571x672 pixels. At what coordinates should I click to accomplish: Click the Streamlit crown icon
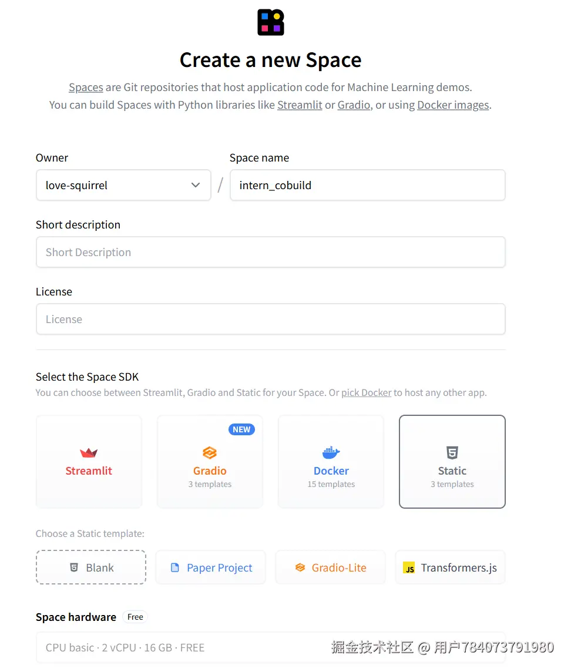click(x=89, y=452)
